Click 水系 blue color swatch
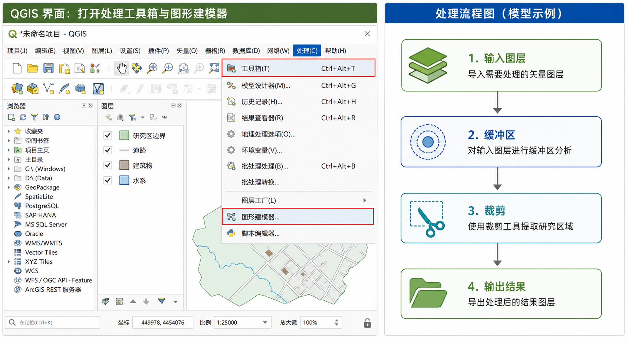The image size is (628, 344). click(124, 180)
